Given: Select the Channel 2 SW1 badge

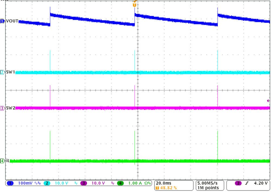Looking at the screenshot, I should tap(2, 72).
